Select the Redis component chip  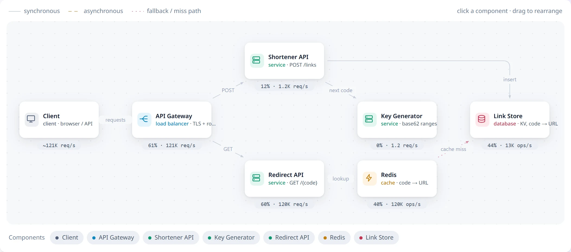pyautogui.click(x=334, y=238)
